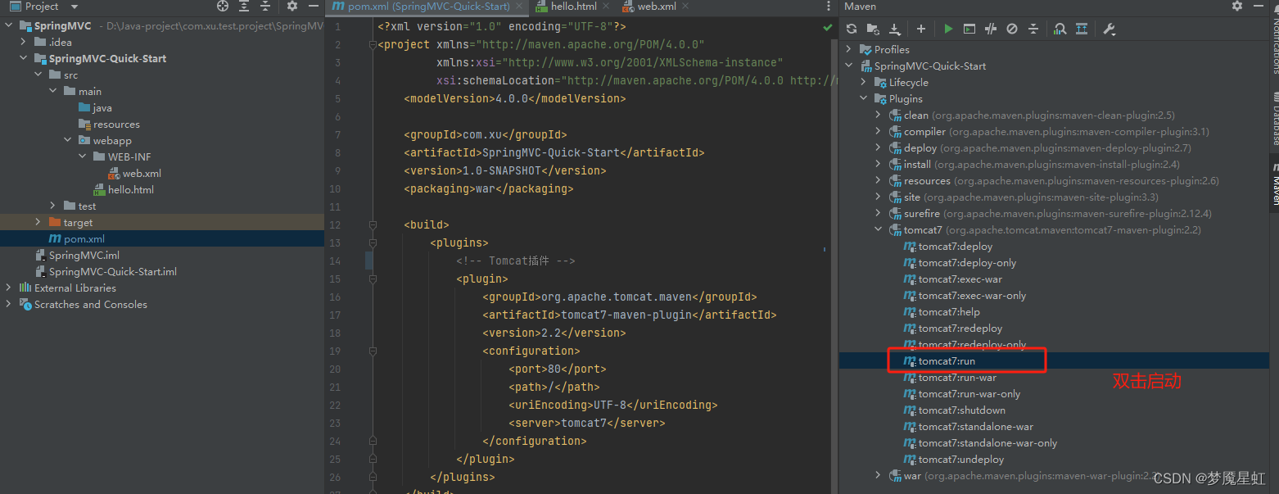Expand Scratches and Consoles node

point(9,304)
